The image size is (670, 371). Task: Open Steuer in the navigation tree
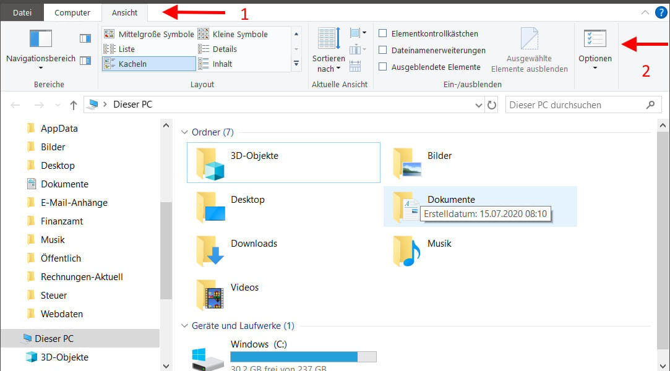(53, 296)
